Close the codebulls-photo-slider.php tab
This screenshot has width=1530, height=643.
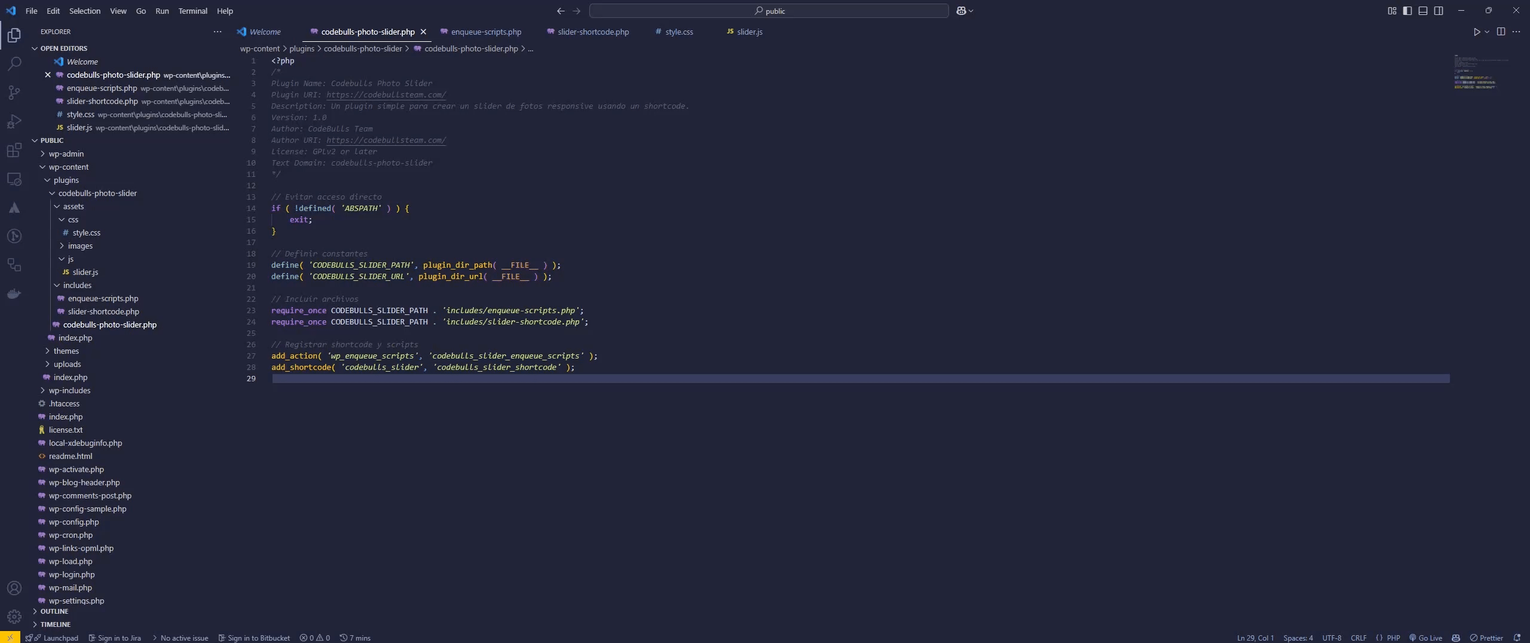point(423,32)
